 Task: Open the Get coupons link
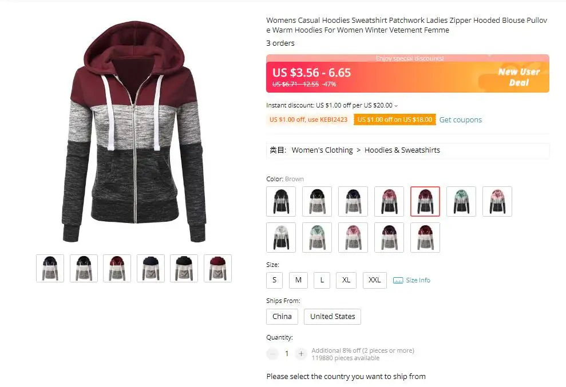click(460, 119)
